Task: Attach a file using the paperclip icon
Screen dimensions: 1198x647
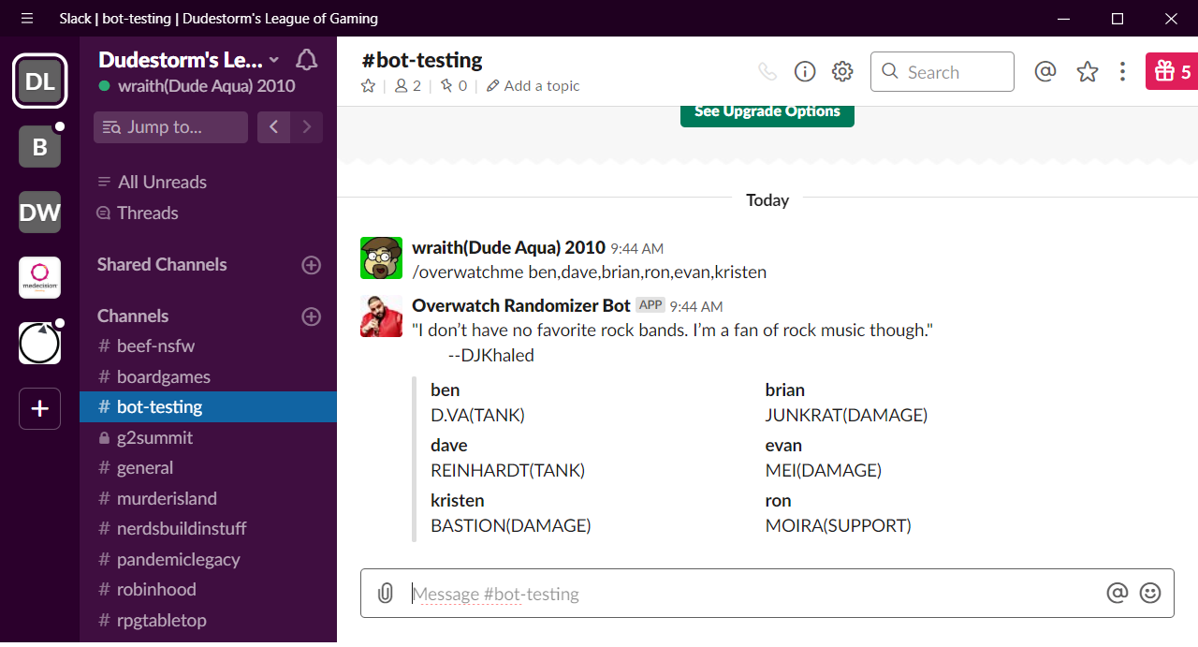Action: [385, 593]
